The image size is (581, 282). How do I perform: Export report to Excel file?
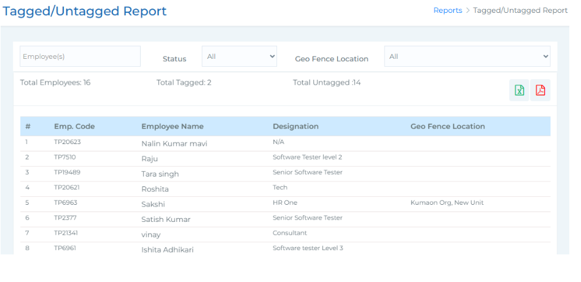[520, 90]
